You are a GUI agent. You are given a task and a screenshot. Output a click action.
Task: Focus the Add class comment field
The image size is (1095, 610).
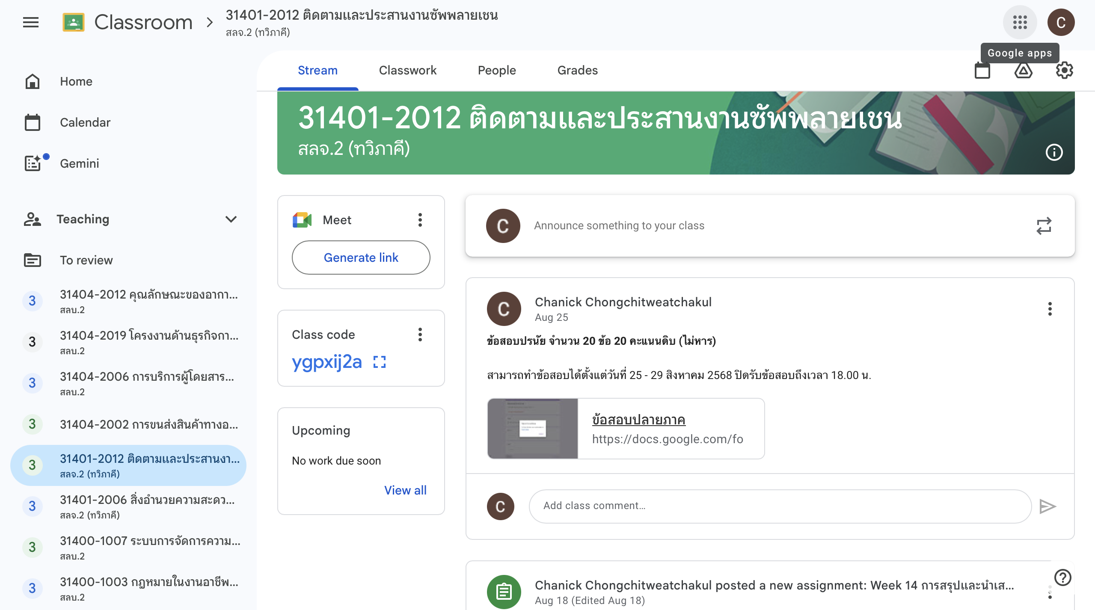(780, 506)
